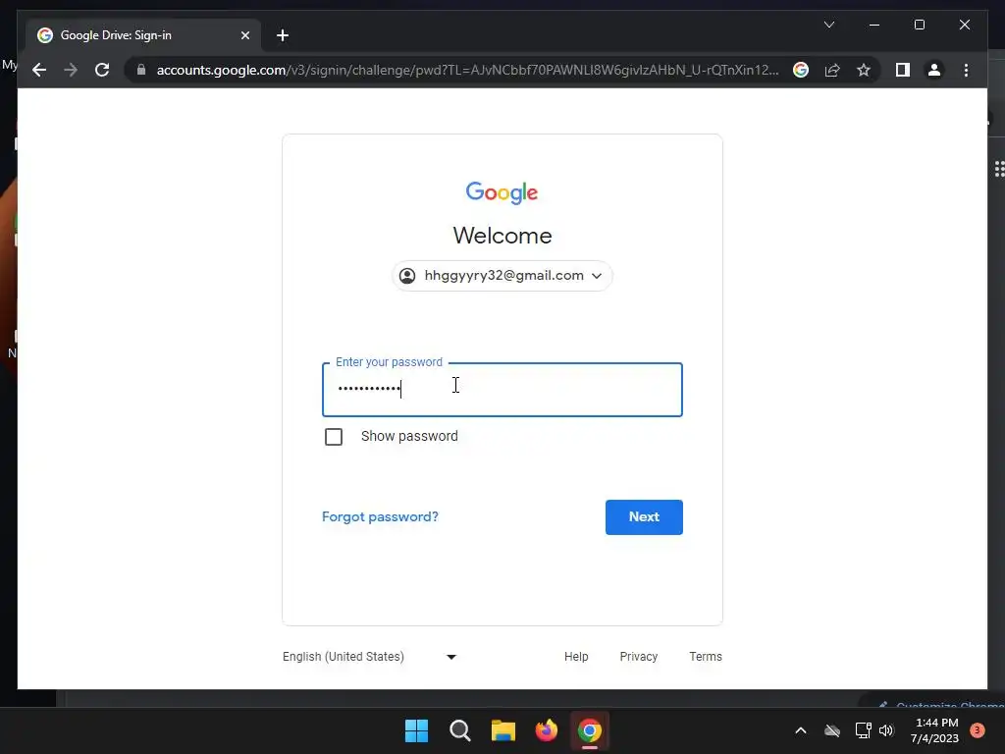
Task: Go back using the browser back arrow
Action: (x=39, y=70)
